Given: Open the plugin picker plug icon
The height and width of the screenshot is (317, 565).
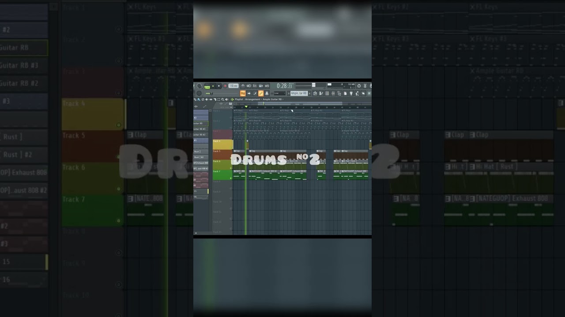Looking at the screenshot, I should [x=351, y=93].
